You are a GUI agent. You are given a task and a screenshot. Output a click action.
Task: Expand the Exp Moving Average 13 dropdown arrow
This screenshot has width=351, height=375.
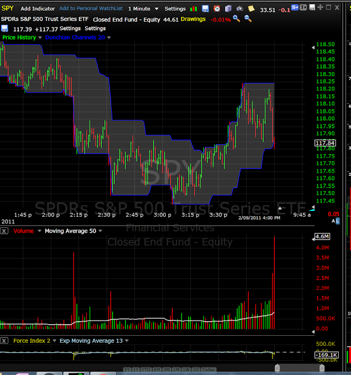coord(127,340)
